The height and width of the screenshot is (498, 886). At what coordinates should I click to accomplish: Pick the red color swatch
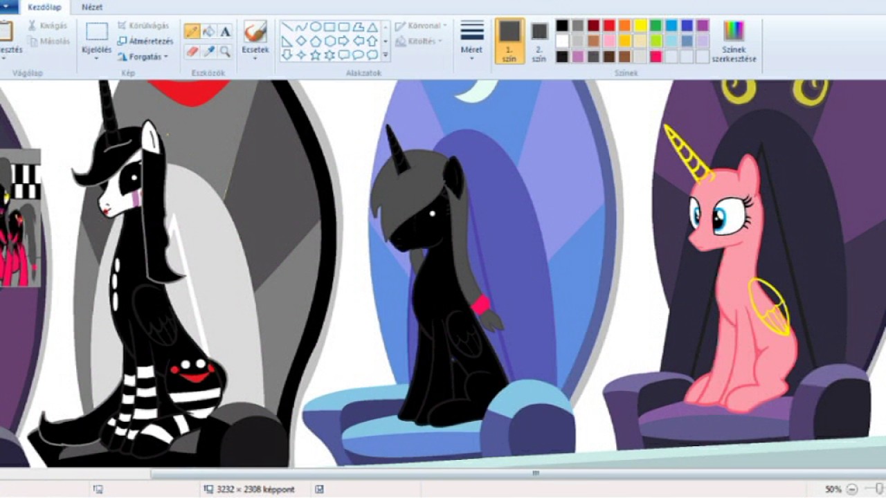click(609, 26)
